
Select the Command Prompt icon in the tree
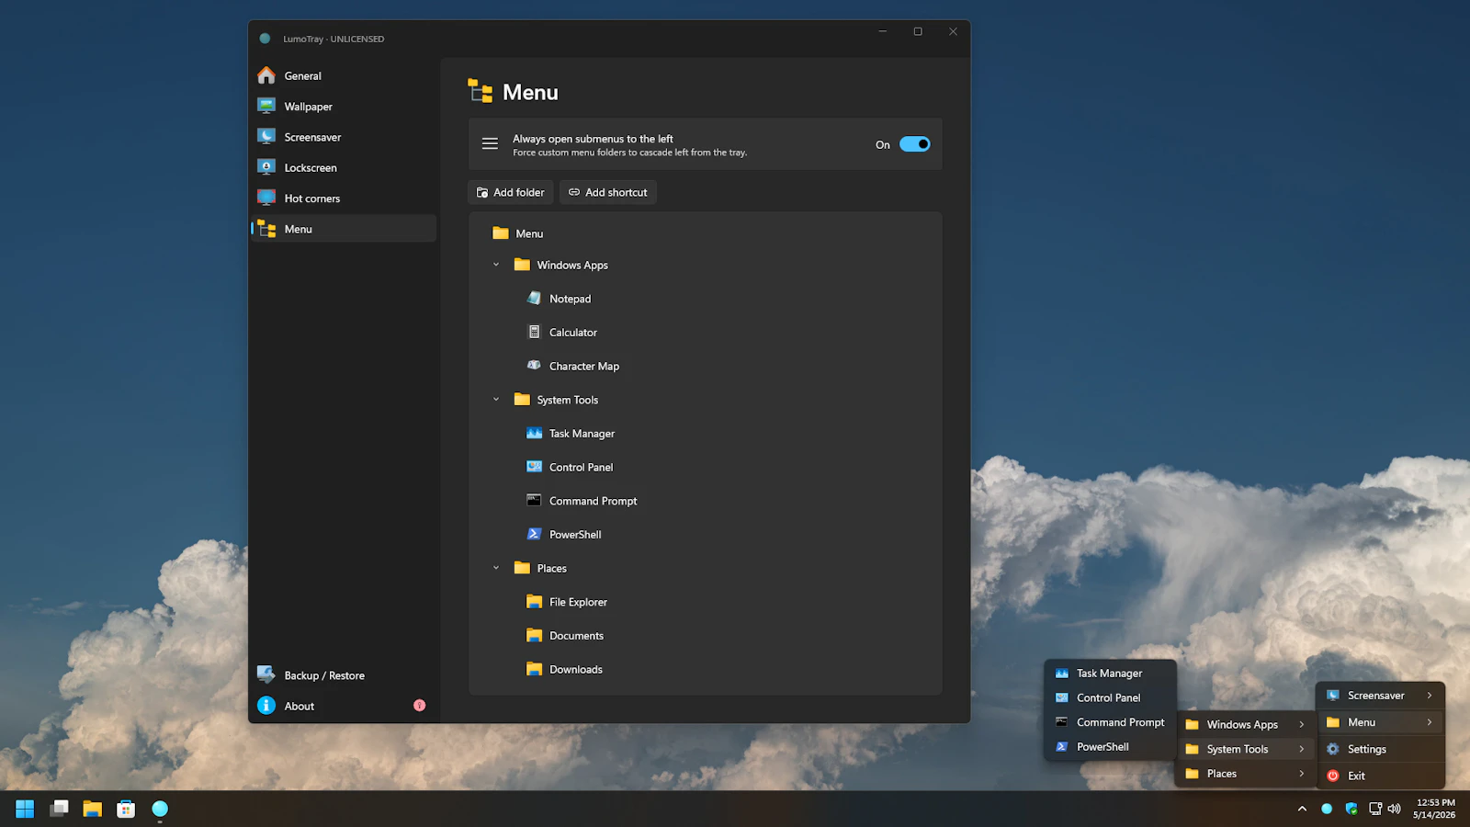[x=534, y=500]
